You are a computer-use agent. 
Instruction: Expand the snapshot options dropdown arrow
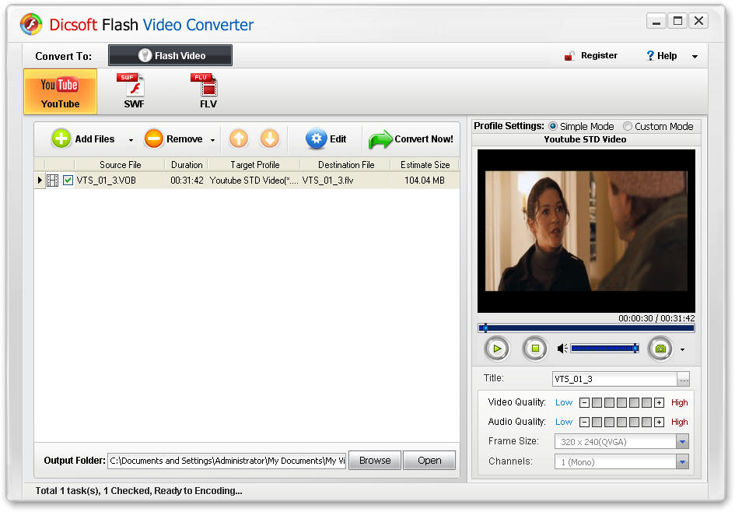coord(683,350)
